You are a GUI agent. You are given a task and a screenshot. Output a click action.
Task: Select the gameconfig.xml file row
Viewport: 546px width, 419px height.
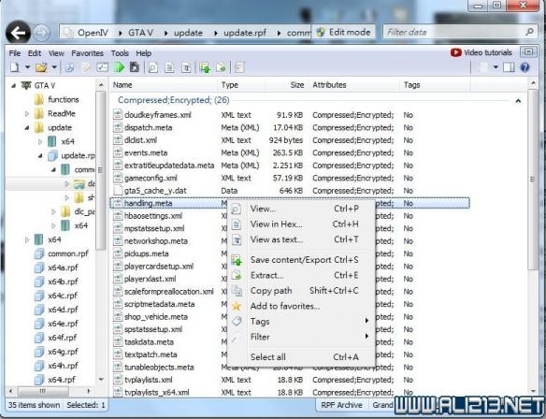click(x=291, y=178)
